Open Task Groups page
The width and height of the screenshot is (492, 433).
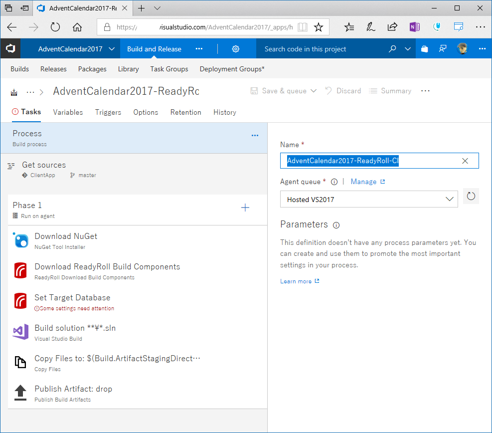point(169,69)
